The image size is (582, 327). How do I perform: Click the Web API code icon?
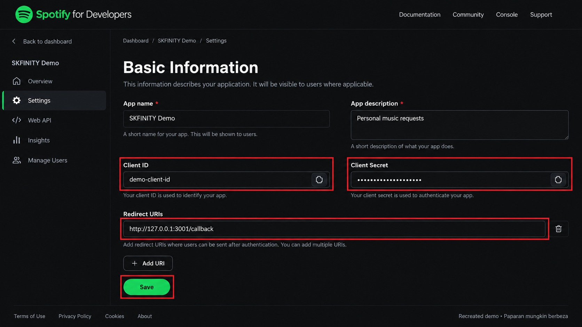(17, 120)
